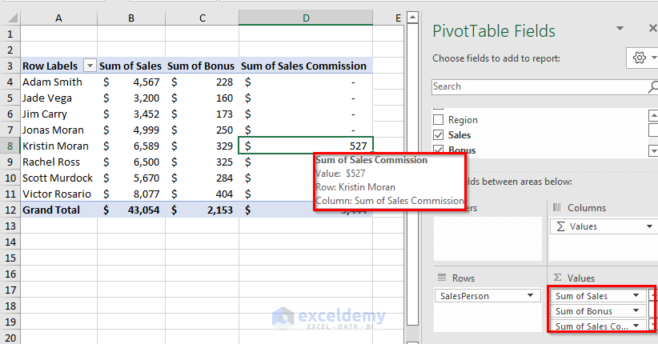Open the Row Labels filter button
Image resolution: width=658 pixels, height=344 pixels.
tap(90, 66)
